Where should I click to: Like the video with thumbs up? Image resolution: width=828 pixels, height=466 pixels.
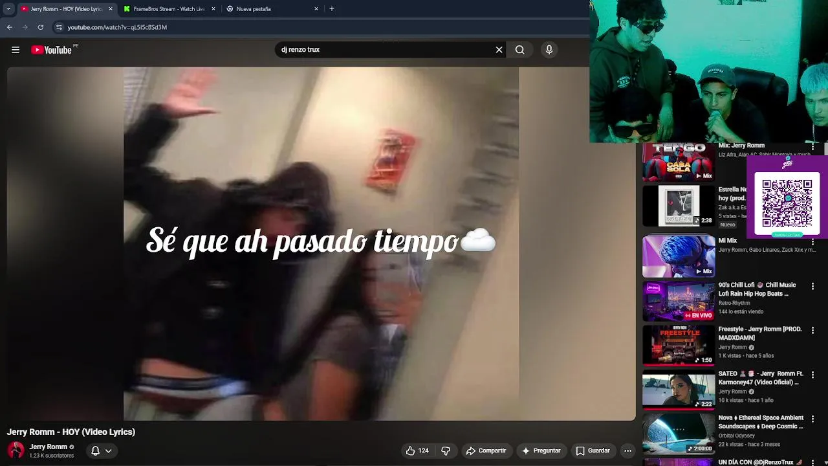coord(417,450)
